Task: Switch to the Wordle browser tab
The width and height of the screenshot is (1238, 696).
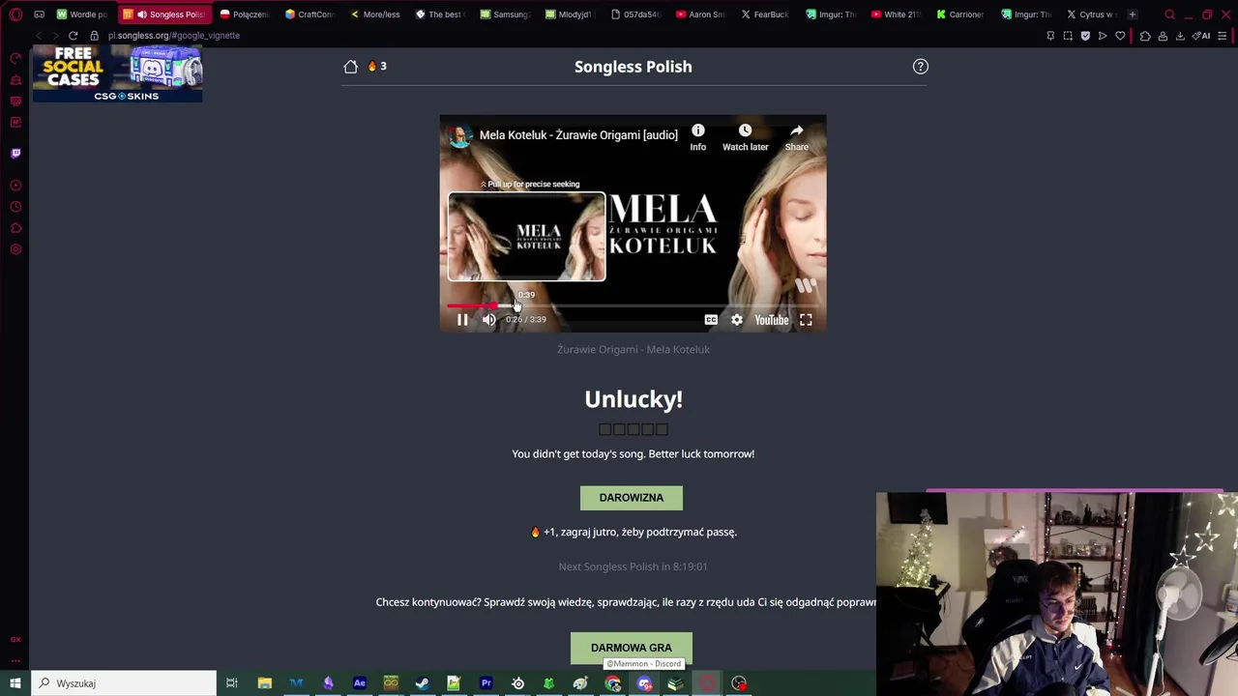Action: click(83, 14)
